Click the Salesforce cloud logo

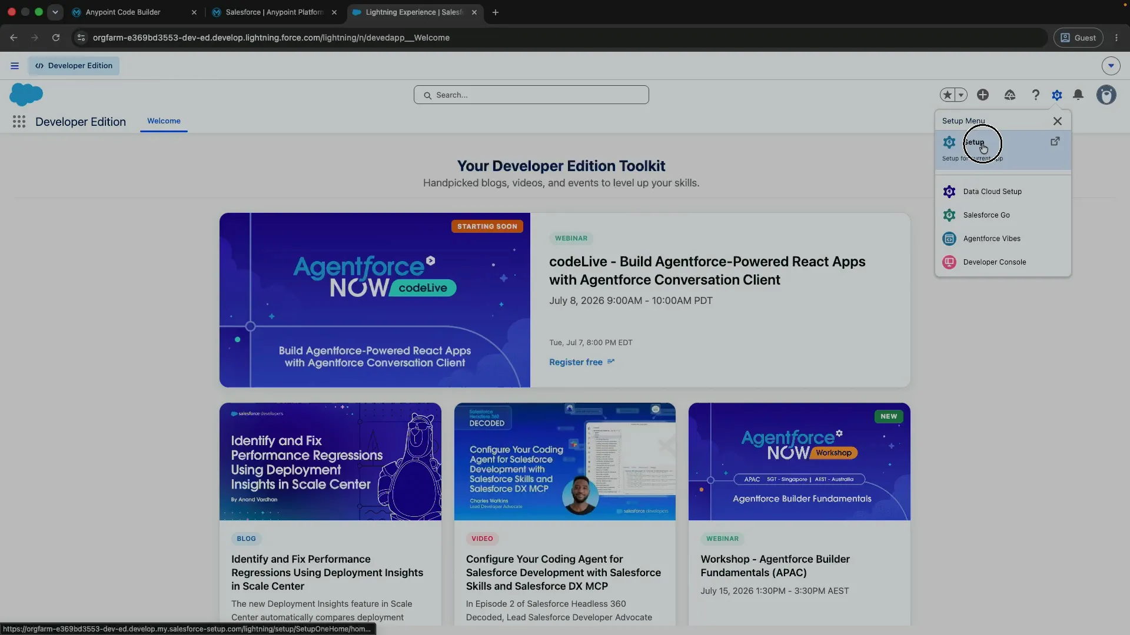[x=26, y=94]
